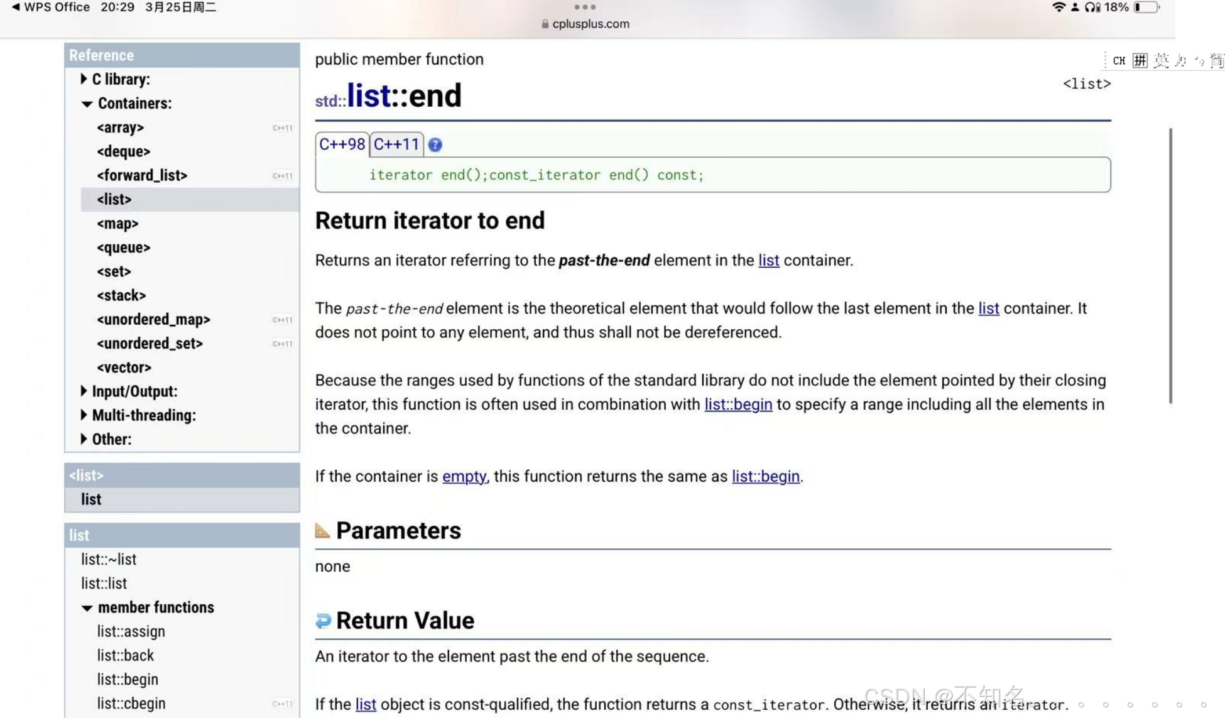Expand the Input/Output tree node
1225x718 pixels.
tap(84, 391)
